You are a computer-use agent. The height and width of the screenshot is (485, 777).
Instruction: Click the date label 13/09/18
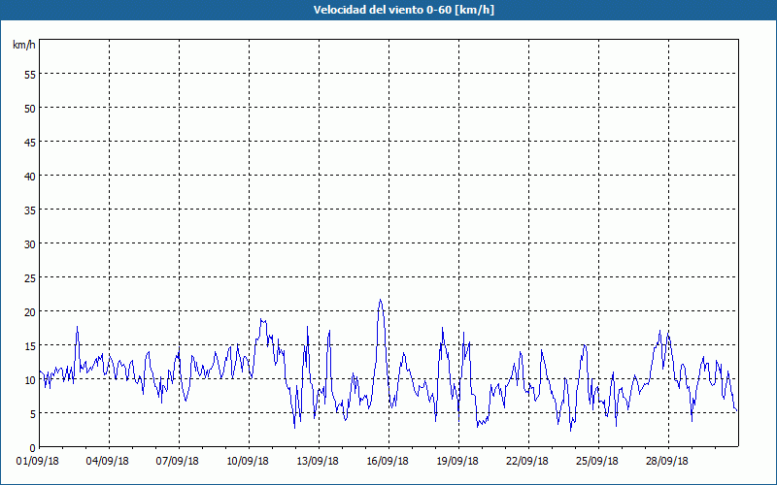click(318, 462)
